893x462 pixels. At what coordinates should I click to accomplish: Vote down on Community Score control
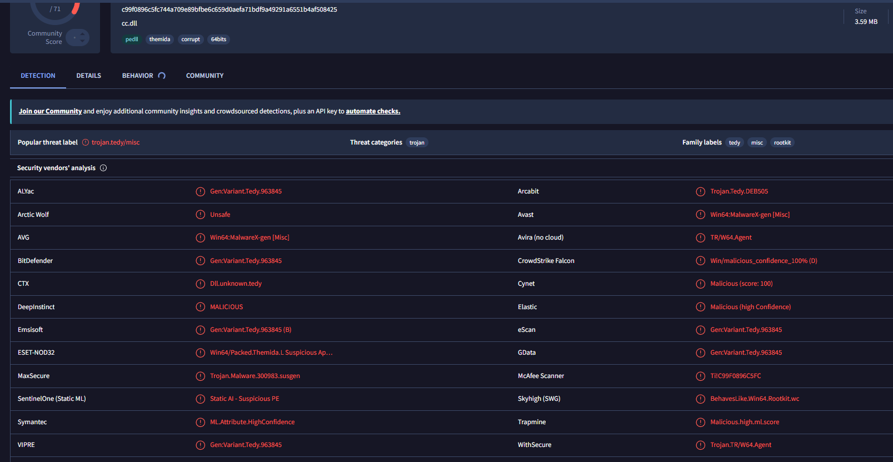[83, 41]
